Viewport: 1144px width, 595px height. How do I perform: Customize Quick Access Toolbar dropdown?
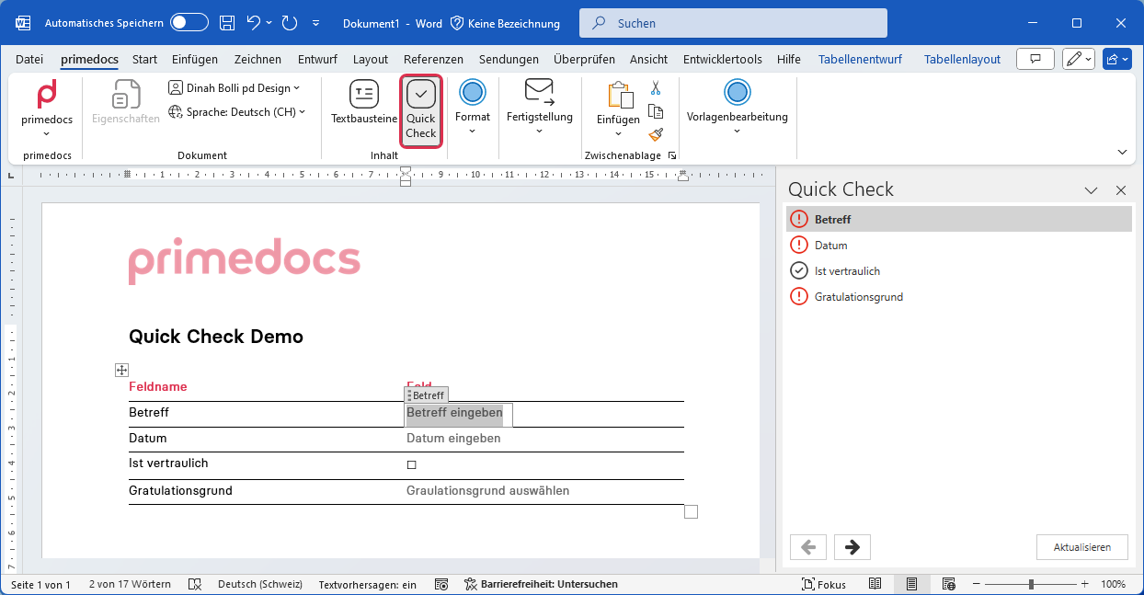316,23
